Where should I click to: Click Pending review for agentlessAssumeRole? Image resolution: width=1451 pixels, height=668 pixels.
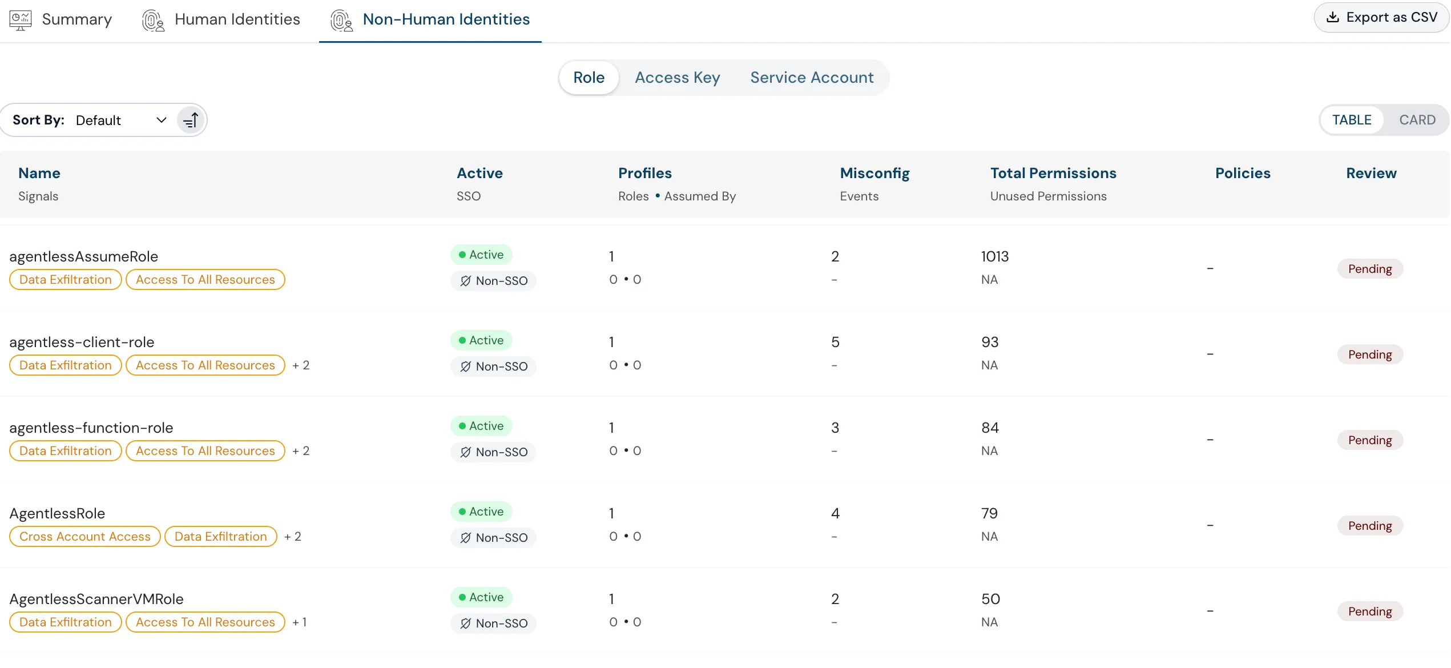pyautogui.click(x=1370, y=268)
